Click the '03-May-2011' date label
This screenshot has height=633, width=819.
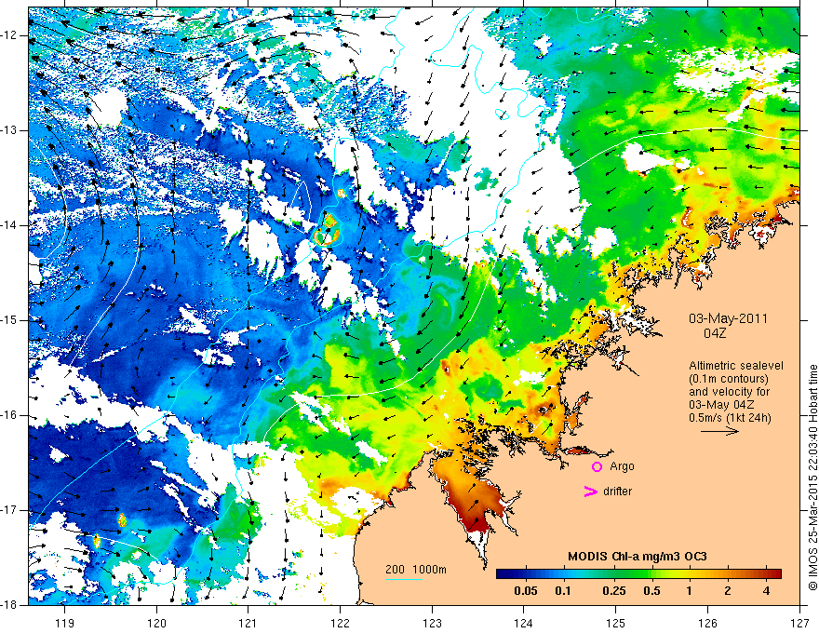[x=728, y=318]
